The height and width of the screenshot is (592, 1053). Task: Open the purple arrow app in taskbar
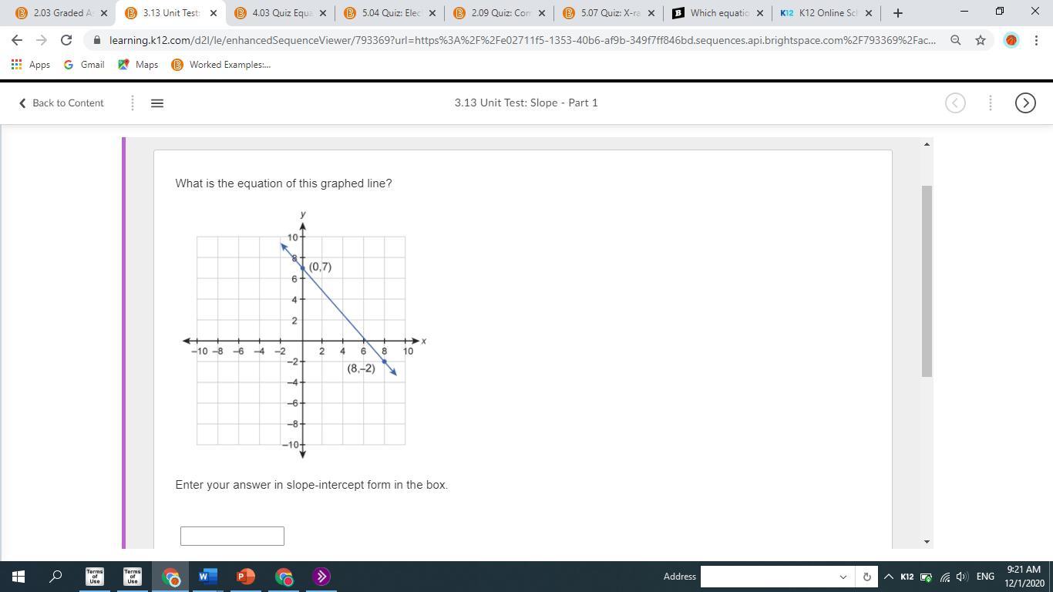point(321,577)
